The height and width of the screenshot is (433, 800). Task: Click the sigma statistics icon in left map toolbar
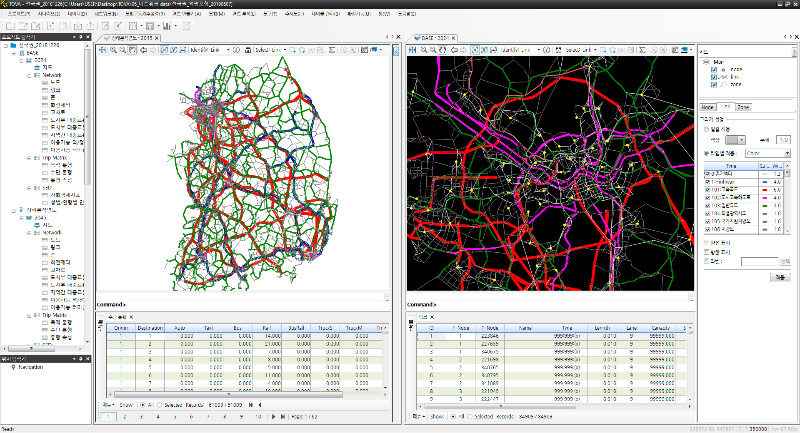pyautogui.click(x=332, y=50)
